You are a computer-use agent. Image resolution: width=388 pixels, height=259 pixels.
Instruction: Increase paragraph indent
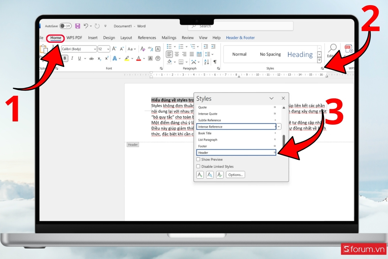(213, 47)
